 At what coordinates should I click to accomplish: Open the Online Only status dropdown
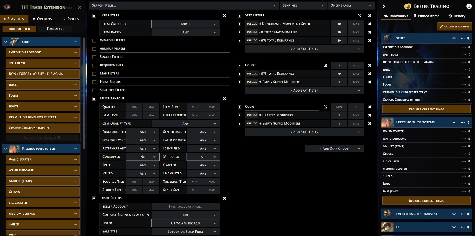pyautogui.click(x=351, y=5)
